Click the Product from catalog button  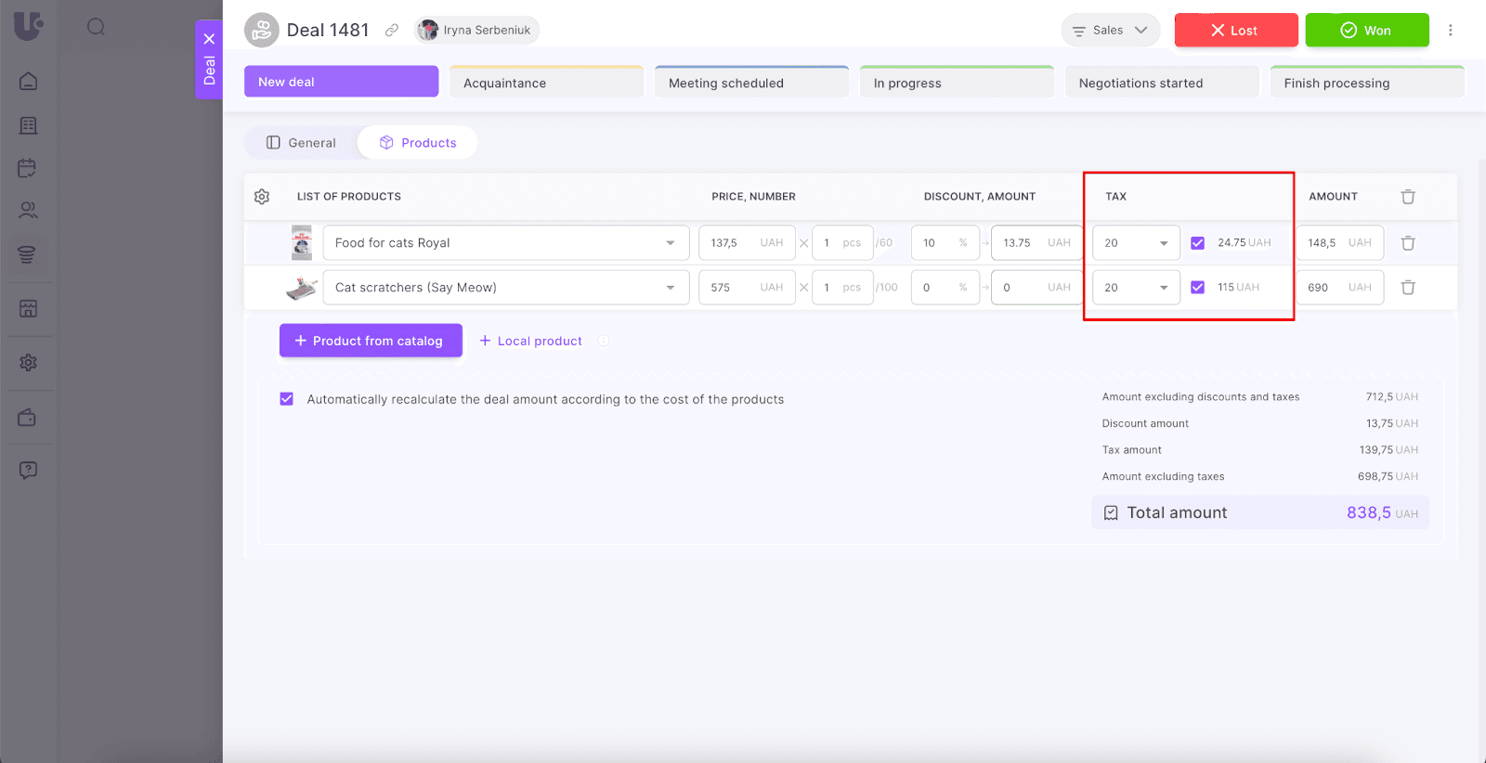371,341
